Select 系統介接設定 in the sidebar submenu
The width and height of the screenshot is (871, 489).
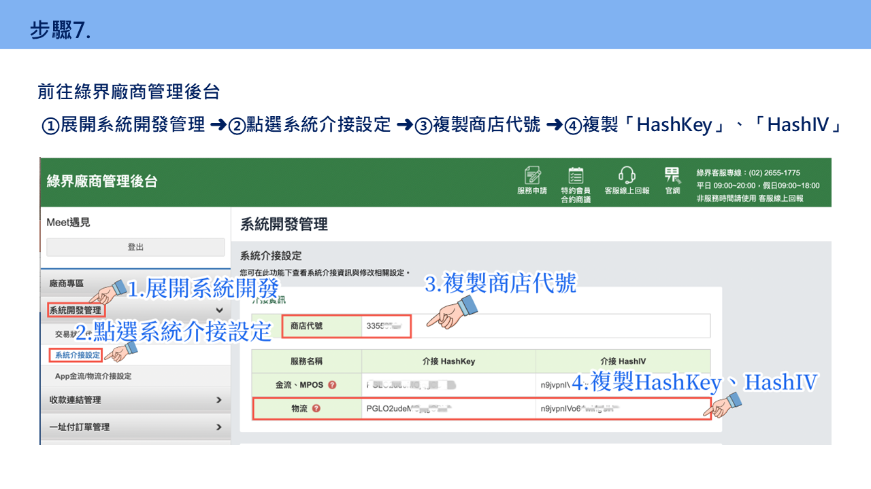[x=77, y=355]
